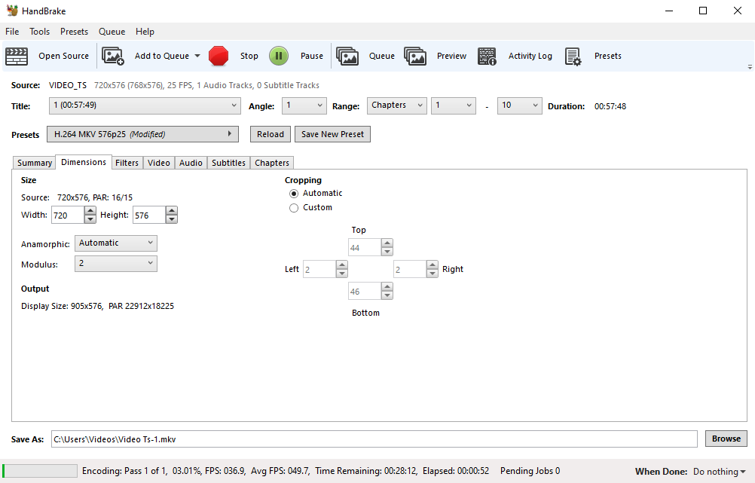Click the Open Source clapperboard icon
Image resolution: width=755 pixels, height=483 pixels.
(x=17, y=57)
